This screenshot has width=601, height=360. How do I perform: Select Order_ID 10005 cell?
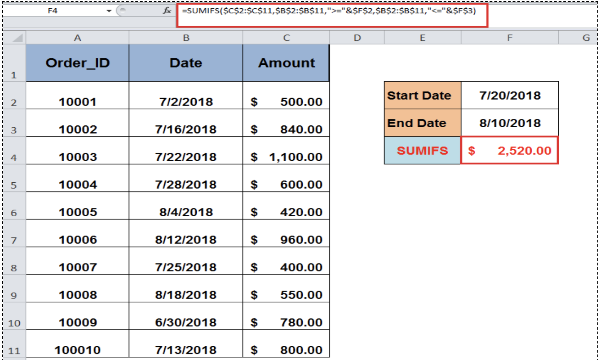[x=77, y=211]
